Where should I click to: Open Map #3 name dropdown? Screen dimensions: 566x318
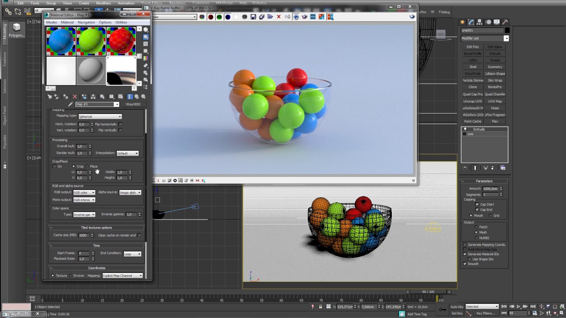[x=97, y=105]
